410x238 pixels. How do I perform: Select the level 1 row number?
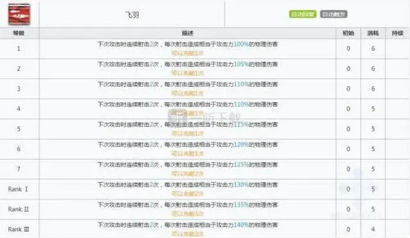[x=19, y=48]
